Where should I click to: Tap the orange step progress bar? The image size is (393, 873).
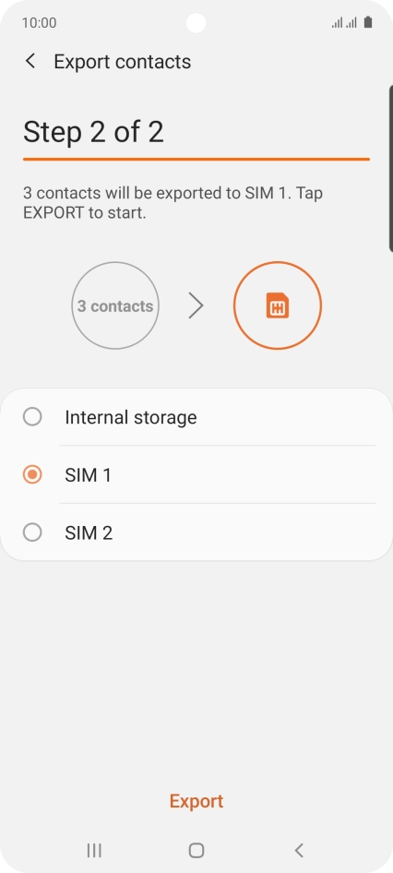pyautogui.click(x=196, y=160)
